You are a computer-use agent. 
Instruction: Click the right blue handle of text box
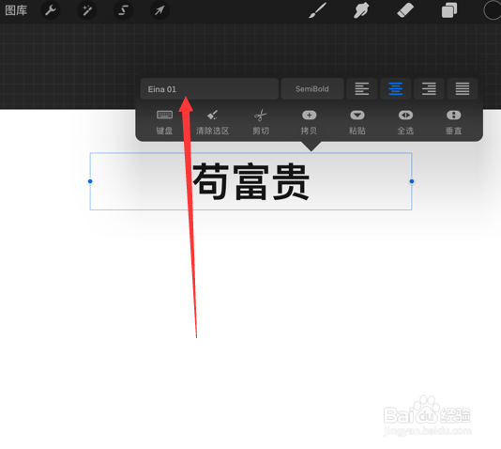pos(412,181)
